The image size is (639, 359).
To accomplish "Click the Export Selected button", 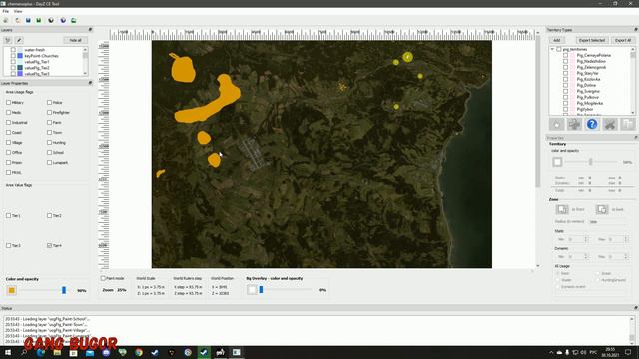I will [x=592, y=40].
